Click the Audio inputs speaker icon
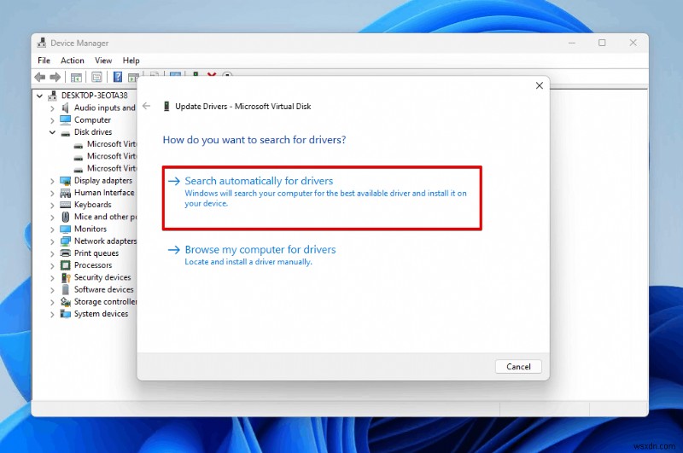683x453 pixels. coord(66,107)
